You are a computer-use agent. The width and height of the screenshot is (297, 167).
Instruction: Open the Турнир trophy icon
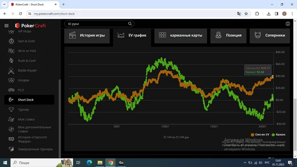pyautogui.click(x=11, y=109)
